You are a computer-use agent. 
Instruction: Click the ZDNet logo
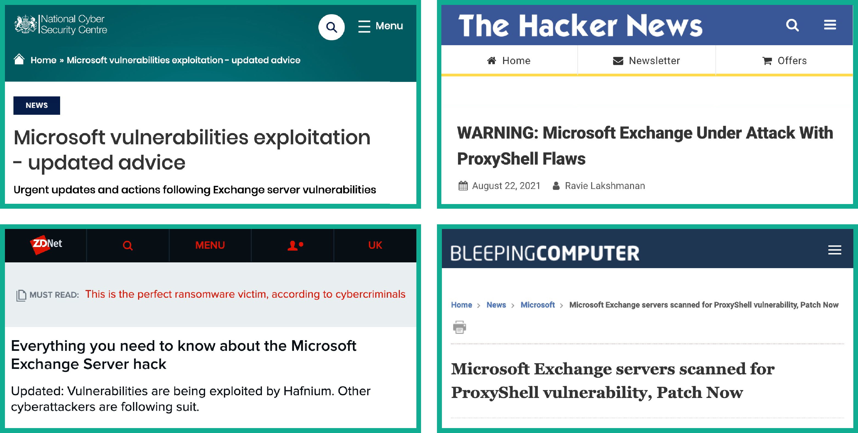click(46, 244)
